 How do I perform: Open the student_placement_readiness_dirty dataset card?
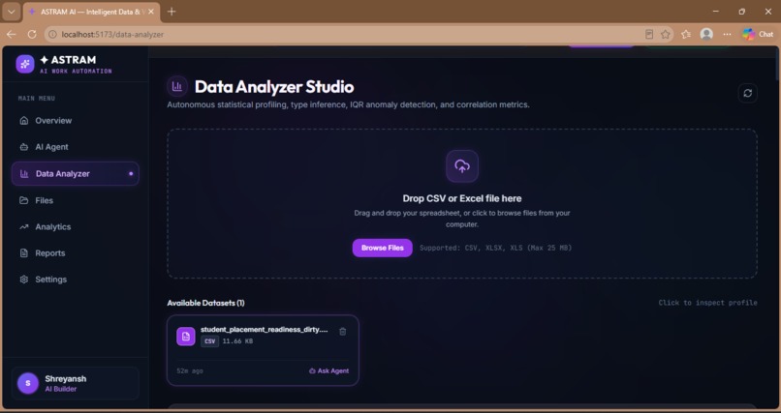(x=263, y=350)
